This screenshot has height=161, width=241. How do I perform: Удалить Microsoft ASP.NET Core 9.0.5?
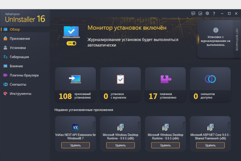(210, 145)
